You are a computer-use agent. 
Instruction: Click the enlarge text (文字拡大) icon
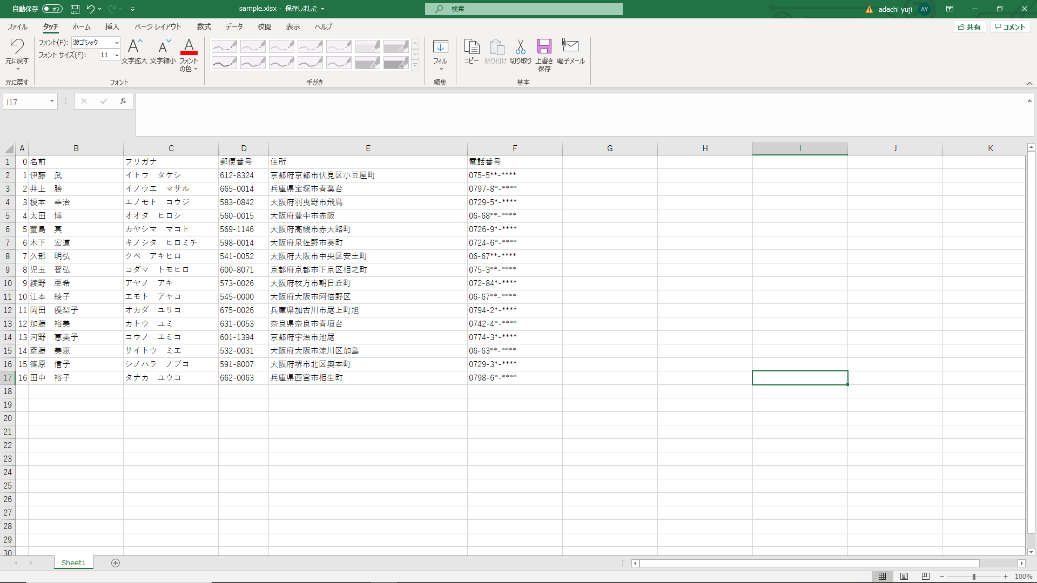point(134,47)
